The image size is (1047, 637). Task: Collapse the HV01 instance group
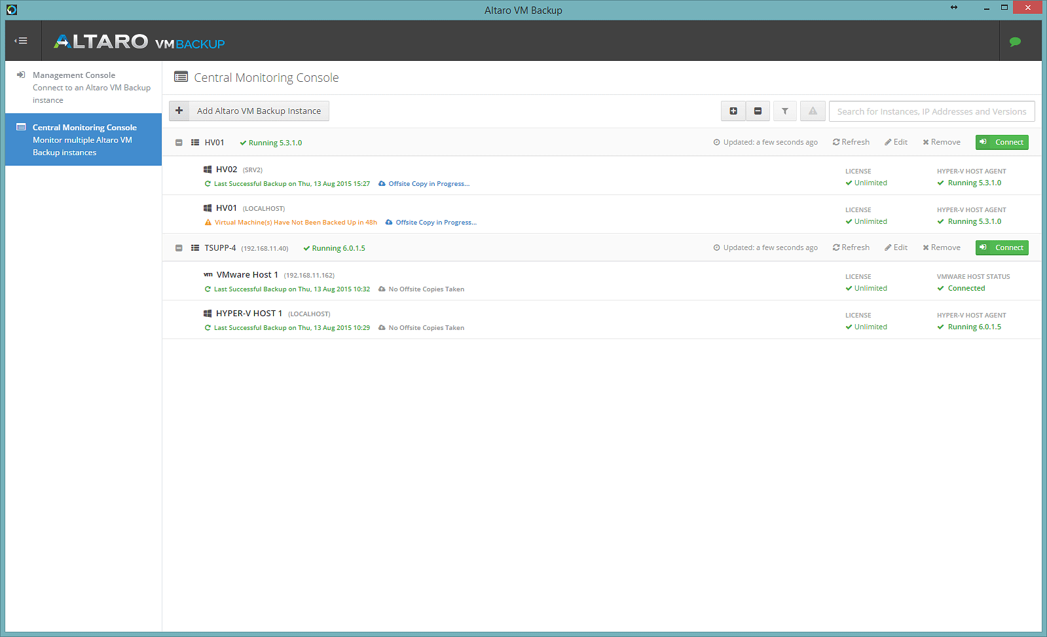tap(179, 143)
